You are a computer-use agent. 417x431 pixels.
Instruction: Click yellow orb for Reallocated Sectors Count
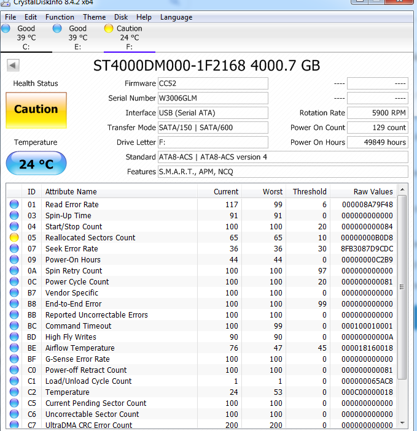14,237
